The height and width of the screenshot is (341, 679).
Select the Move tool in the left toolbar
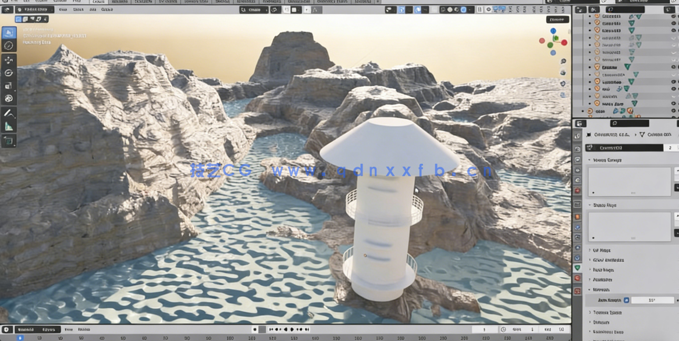8,59
